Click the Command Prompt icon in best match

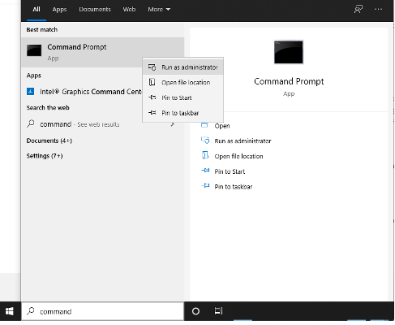click(34, 50)
